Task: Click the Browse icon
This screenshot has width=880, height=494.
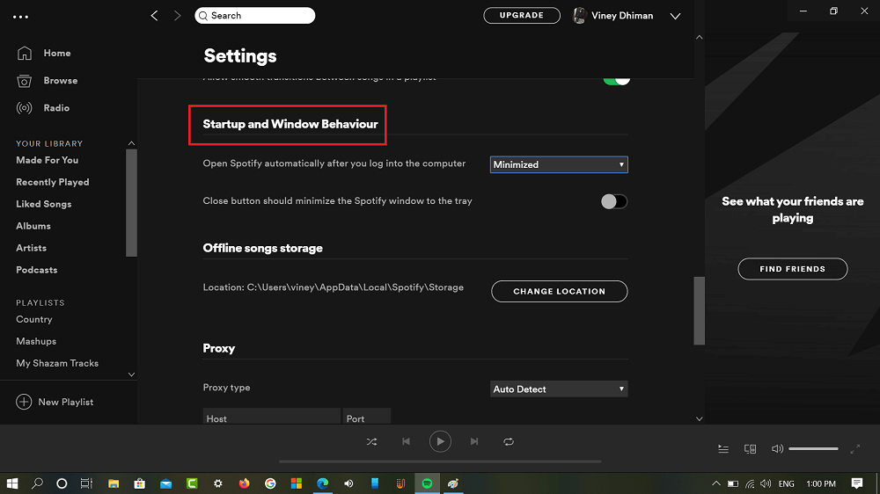Action: pos(24,81)
